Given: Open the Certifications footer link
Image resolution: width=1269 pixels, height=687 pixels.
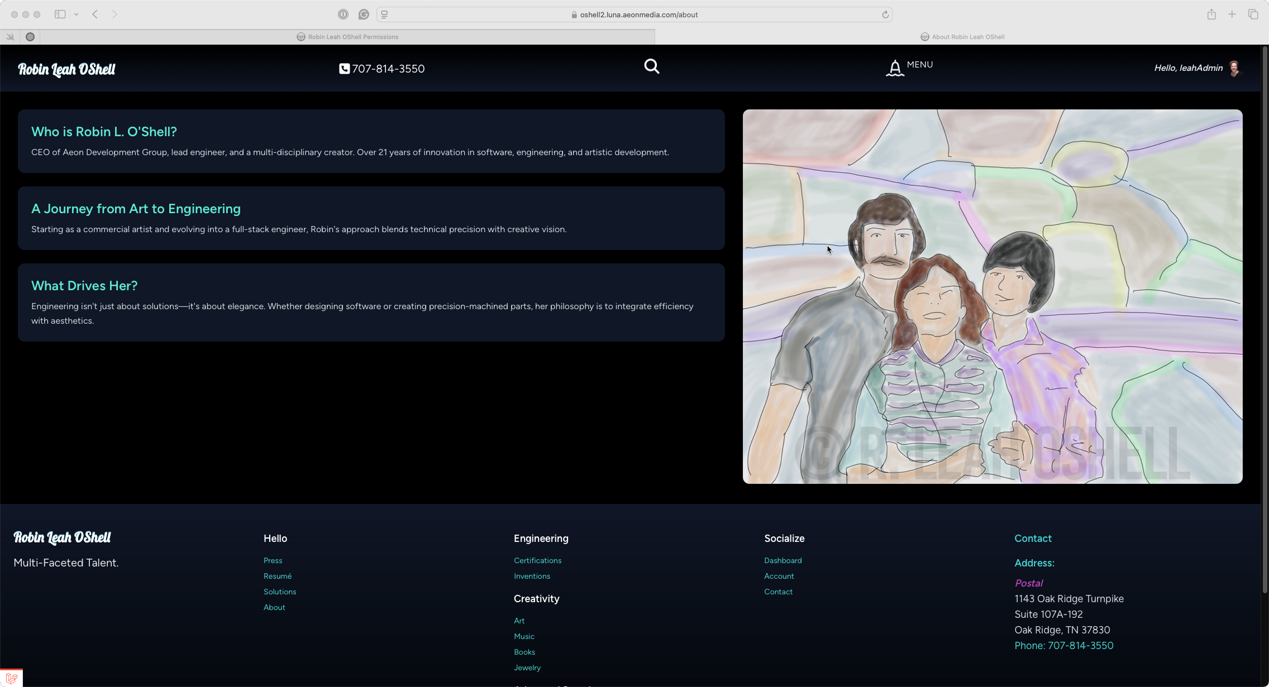Looking at the screenshot, I should click(x=537, y=560).
